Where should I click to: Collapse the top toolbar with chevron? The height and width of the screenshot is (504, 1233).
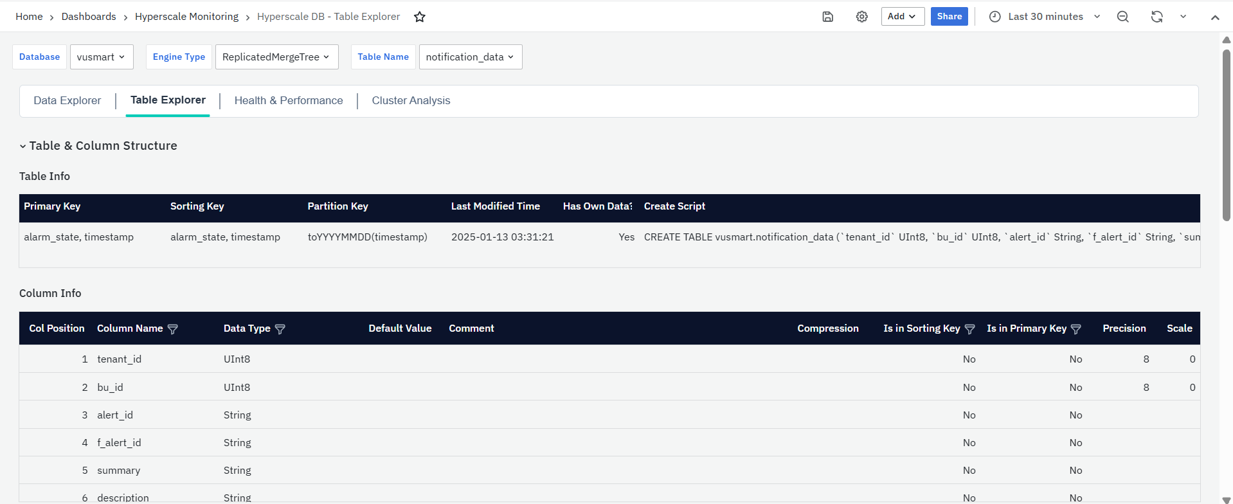click(1215, 17)
